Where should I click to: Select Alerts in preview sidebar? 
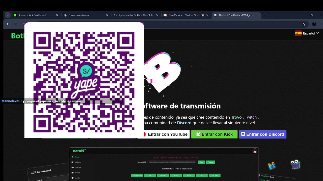click(77, 157)
